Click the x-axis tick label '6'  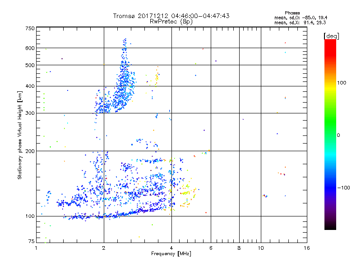point(211,248)
